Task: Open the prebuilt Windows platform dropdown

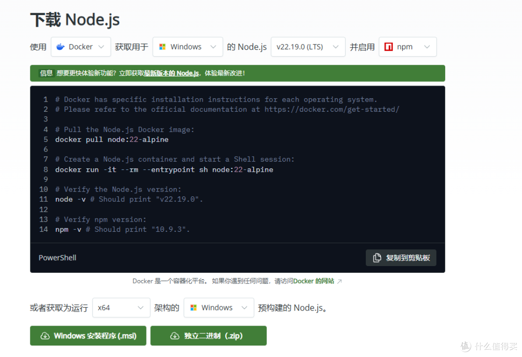Action: [219, 308]
